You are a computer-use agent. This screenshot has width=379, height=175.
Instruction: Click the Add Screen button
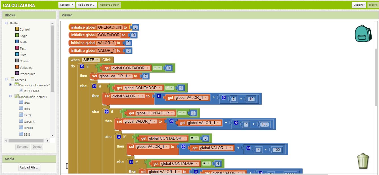pyautogui.click(x=87, y=5)
